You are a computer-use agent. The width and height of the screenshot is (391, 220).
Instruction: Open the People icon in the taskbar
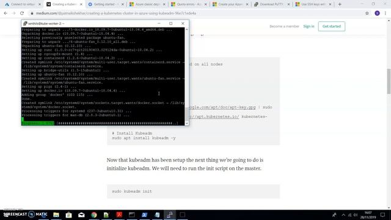(x=334, y=215)
